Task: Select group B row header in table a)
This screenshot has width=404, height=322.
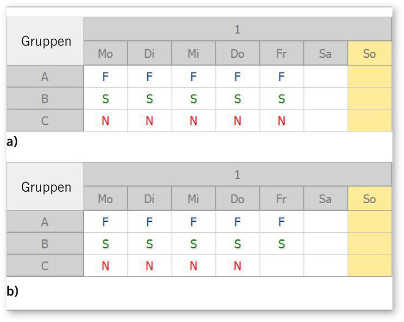Action: point(45,99)
